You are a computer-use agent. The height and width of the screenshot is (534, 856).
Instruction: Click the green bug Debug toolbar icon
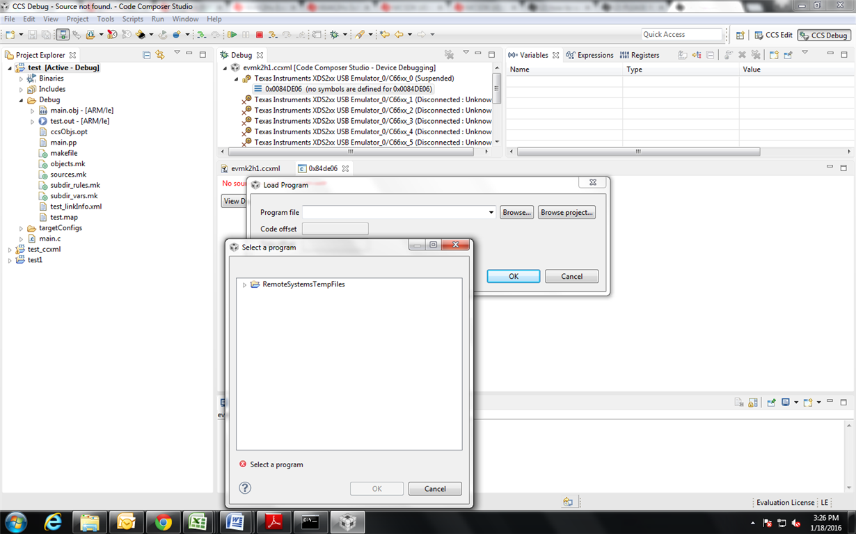click(334, 34)
